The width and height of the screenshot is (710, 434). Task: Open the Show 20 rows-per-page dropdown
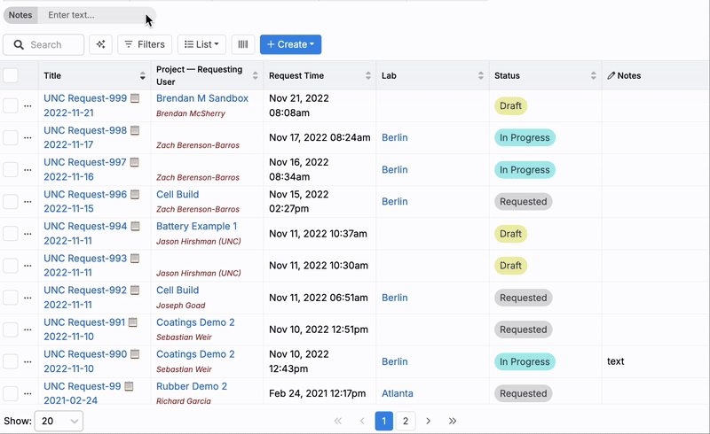[x=59, y=422]
